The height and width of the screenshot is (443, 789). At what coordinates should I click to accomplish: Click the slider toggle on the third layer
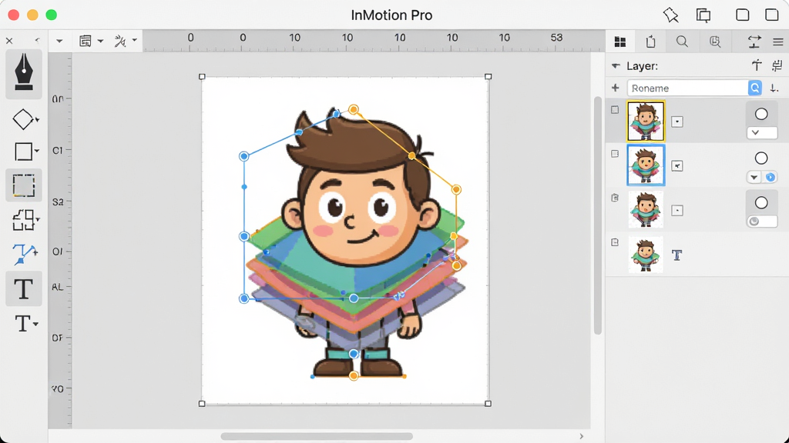[x=762, y=221]
